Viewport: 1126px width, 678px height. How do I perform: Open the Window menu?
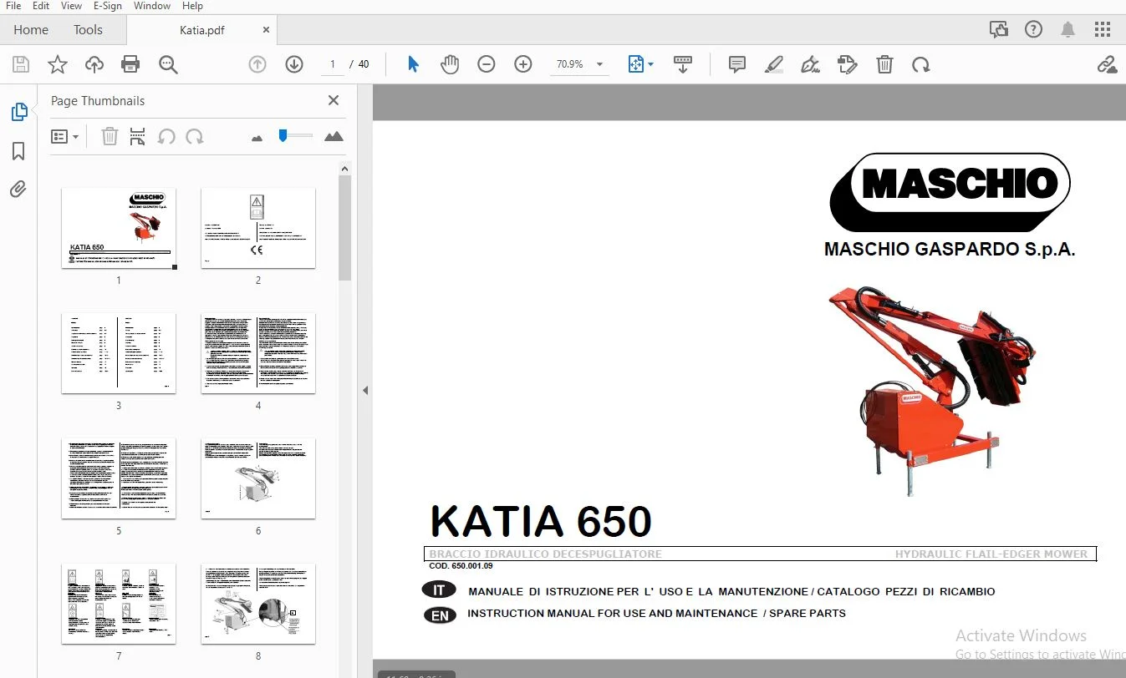[152, 6]
